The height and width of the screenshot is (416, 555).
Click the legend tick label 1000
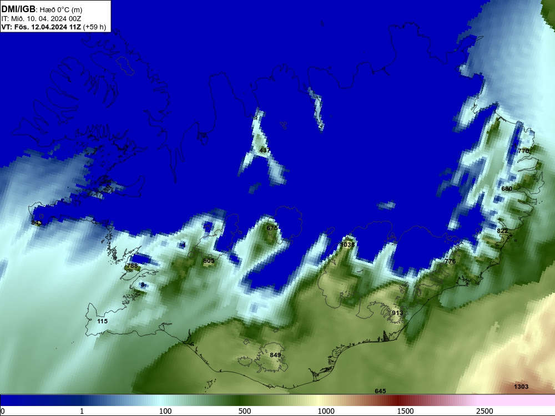(326, 411)
